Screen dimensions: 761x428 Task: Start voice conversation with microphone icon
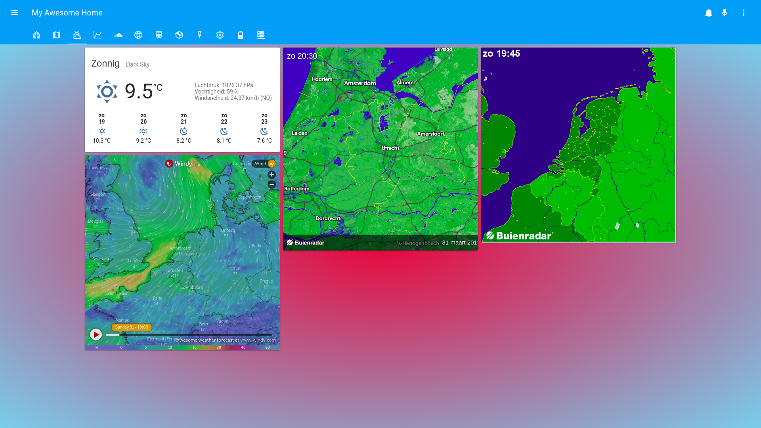(x=725, y=13)
